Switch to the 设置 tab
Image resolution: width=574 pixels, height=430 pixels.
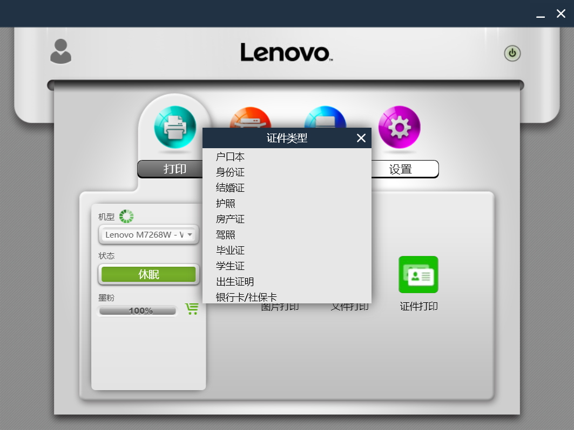404,169
